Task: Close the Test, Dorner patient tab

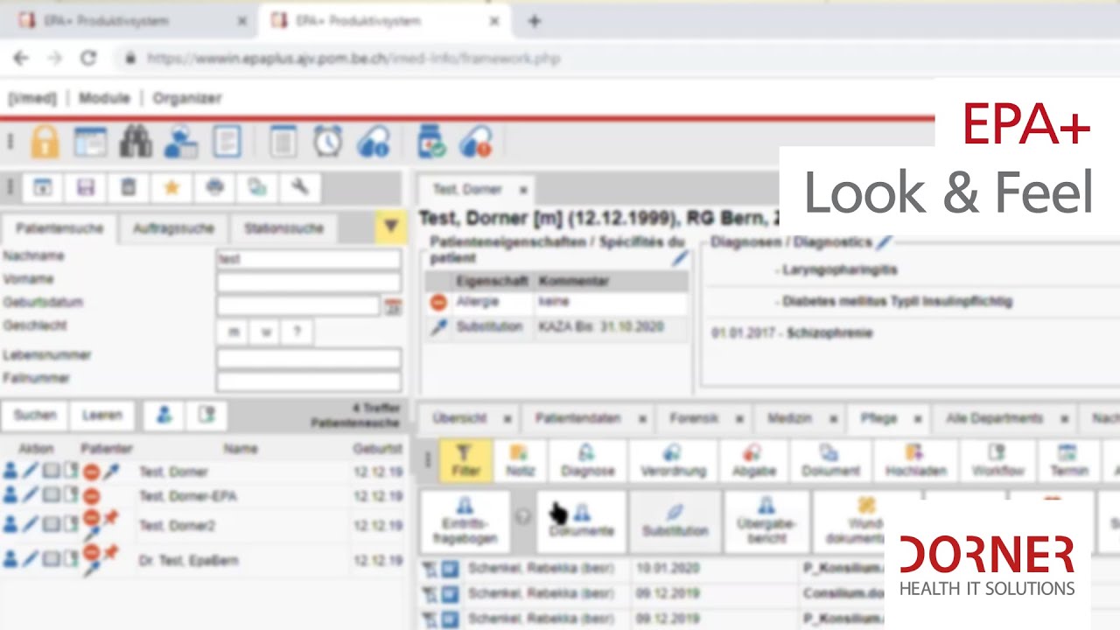Action: click(522, 189)
